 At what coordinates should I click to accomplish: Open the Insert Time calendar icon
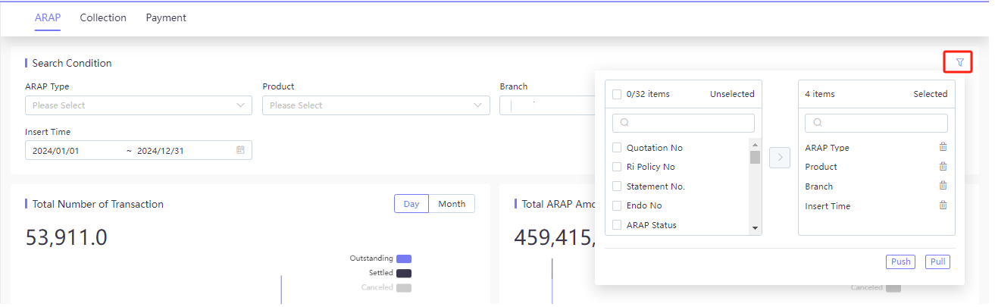tap(240, 150)
